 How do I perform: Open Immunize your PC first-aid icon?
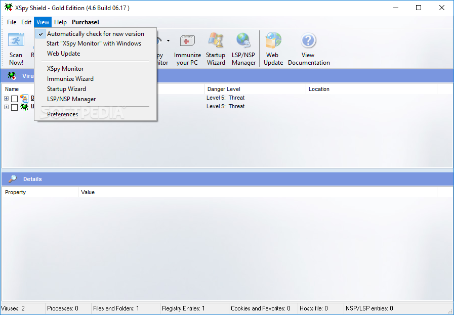coord(187,40)
